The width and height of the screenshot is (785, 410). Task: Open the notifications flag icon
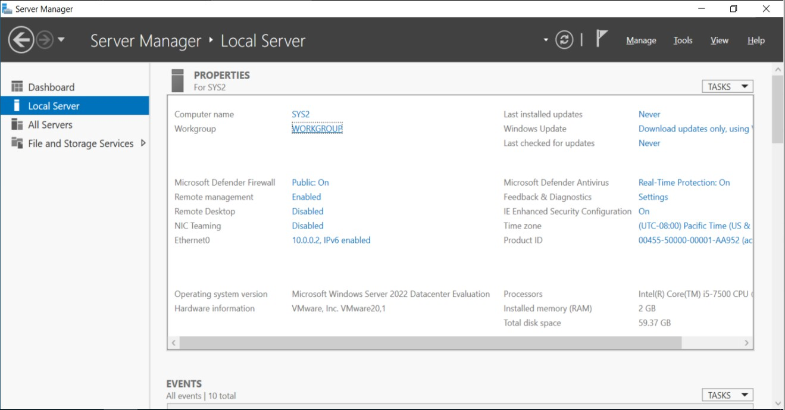[x=602, y=39]
